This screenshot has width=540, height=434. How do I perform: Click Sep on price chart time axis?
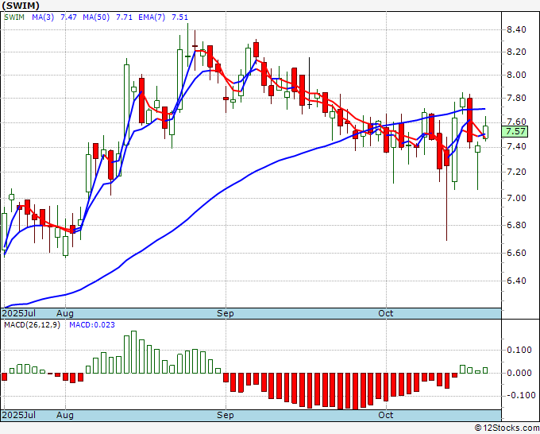click(226, 313)
